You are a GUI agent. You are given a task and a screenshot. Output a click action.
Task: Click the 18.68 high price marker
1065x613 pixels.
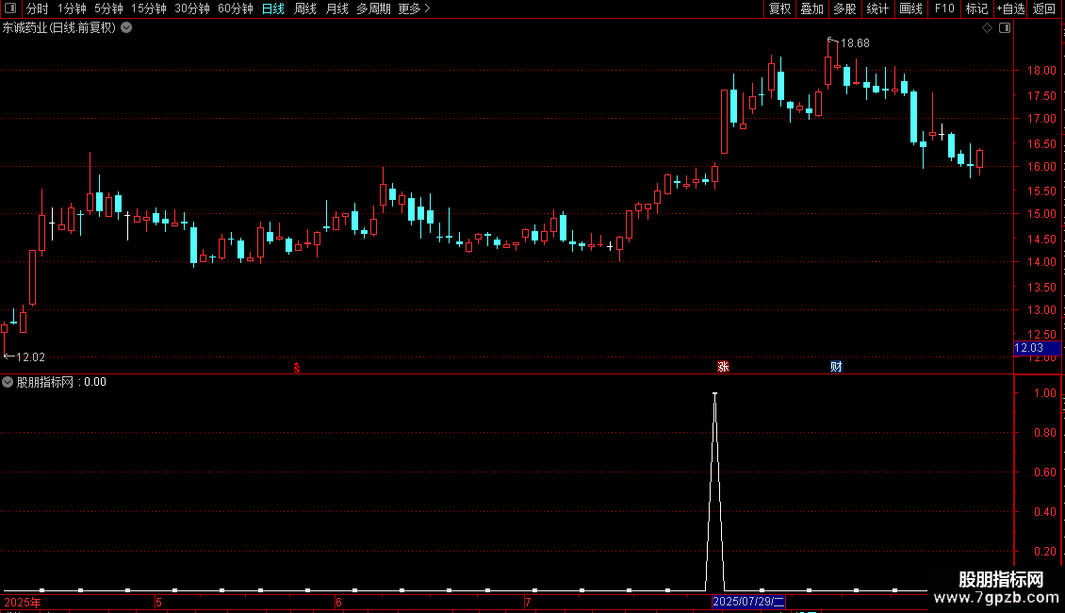(x=855, y=43)
